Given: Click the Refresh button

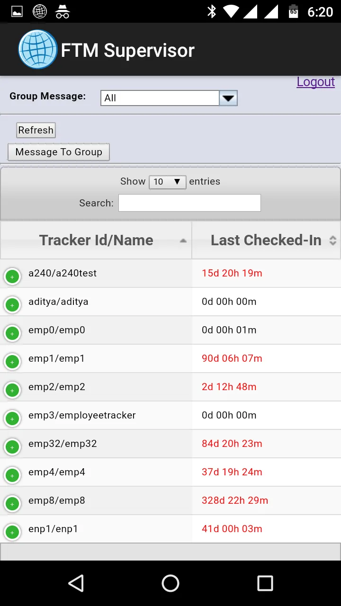Looking at the screenshot, I should (x=36, y=130).
